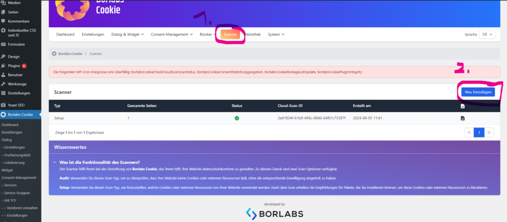Click the Design brush icon in sidebar
The height and width of the screenshot is (222, 507).
[x=3, y=56]
